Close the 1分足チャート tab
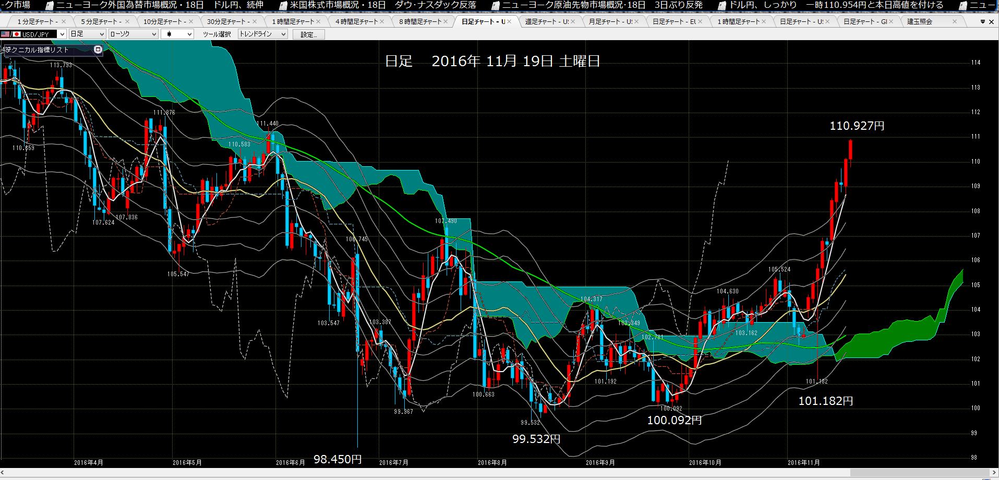Viewport: 999px width, 480px height. [64, 21]
